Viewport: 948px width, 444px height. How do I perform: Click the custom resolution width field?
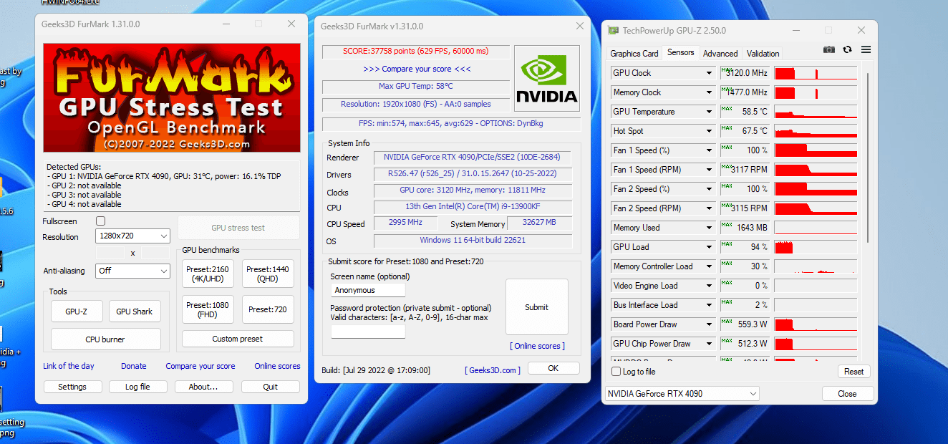[110, 253]
